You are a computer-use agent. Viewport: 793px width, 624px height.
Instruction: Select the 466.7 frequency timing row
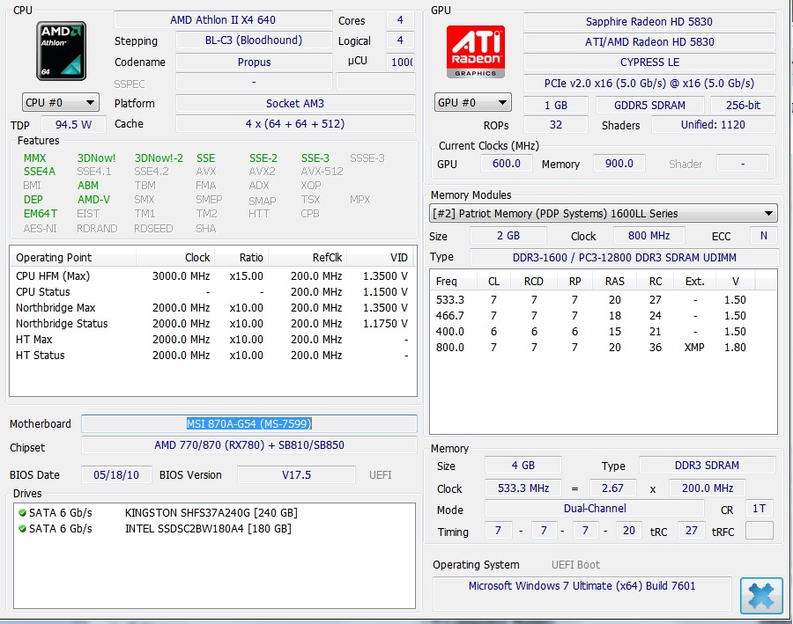(603, 316)
